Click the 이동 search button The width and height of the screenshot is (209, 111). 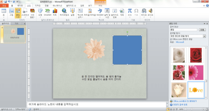click(x=202, y=30)
